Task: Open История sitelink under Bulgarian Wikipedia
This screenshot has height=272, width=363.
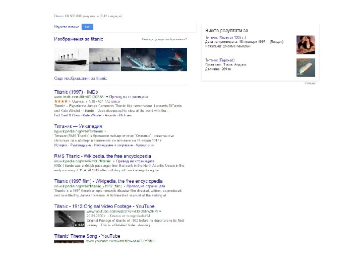Action: tap(60, 145)
